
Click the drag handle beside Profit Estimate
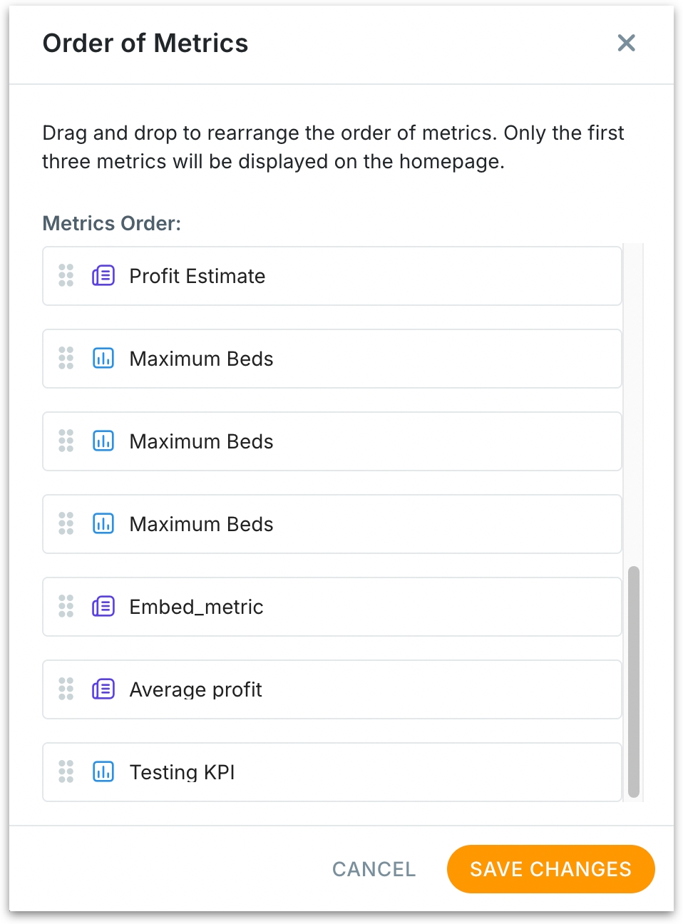[66, 275]
